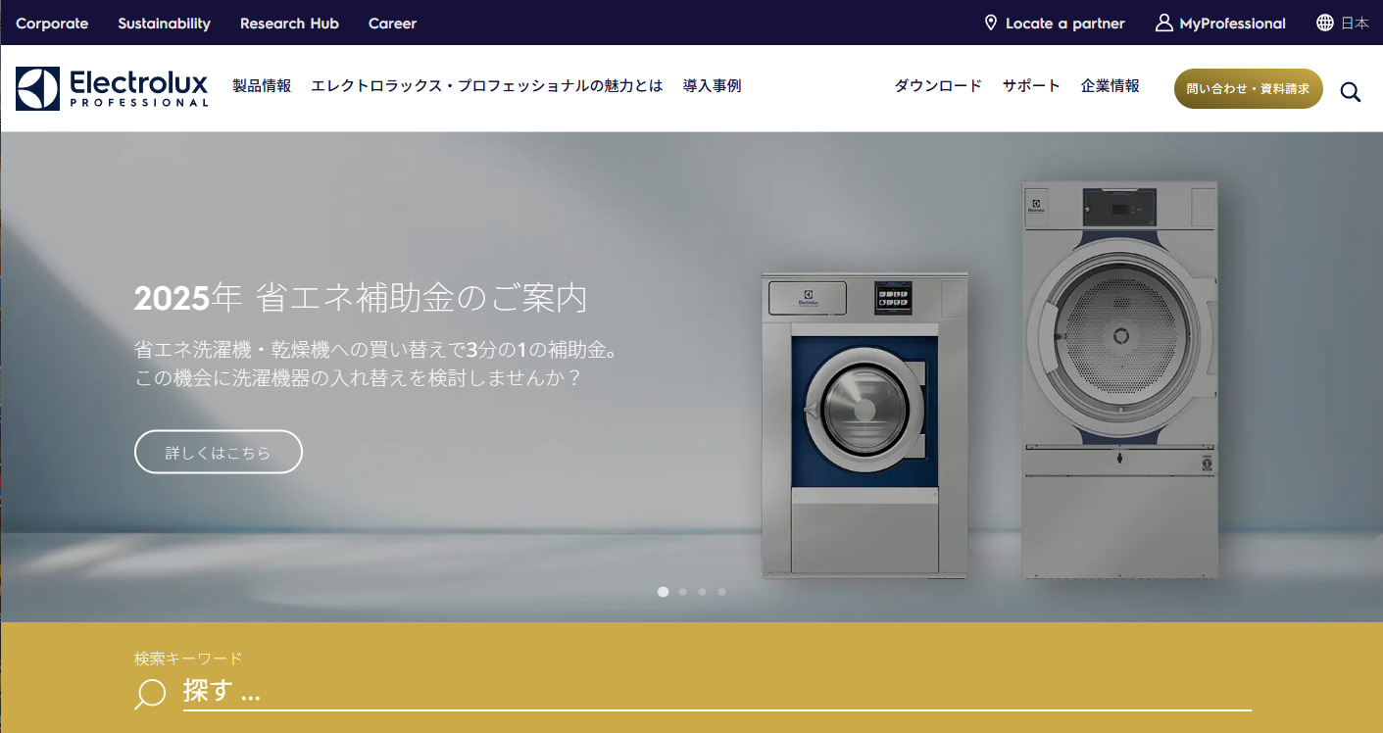Open the Sustainability link
Image resolution: width=1383 pixels, height=733 pixels.
[164, 24]
